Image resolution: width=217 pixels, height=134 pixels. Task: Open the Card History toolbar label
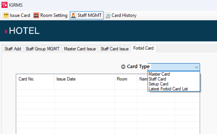point(124,15)
